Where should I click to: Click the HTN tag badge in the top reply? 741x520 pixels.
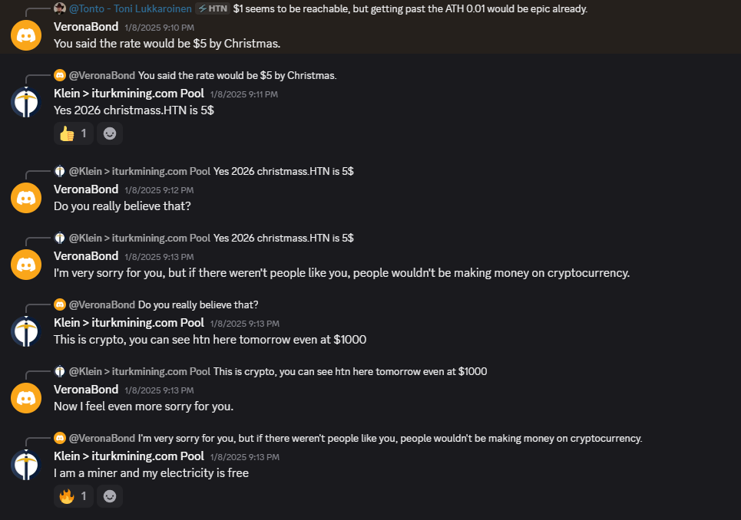[x=211, y=8]
